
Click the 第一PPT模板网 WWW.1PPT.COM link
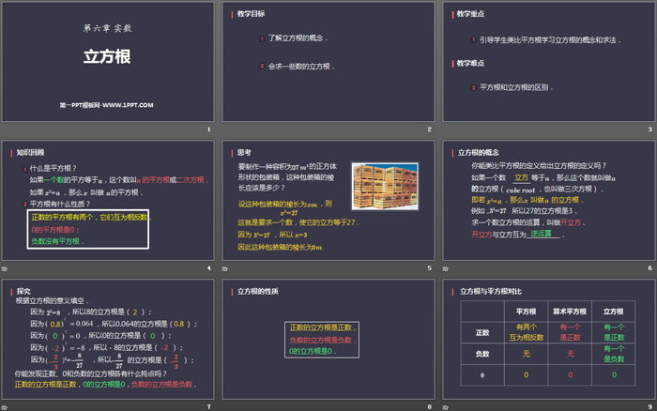[107, 106]
